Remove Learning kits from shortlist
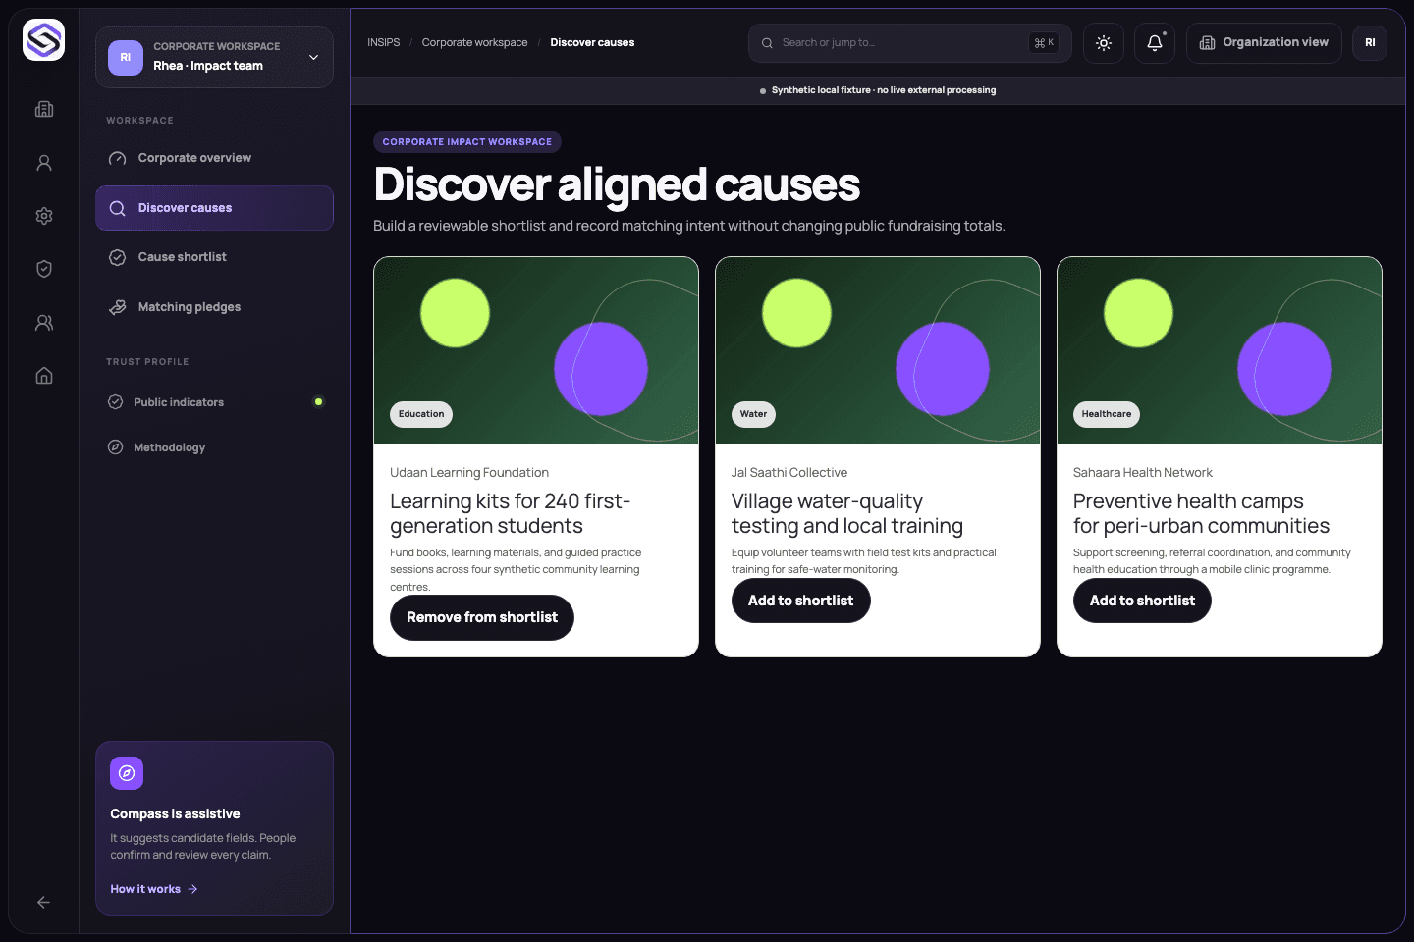1414x942 pixels. [x=482, y=617]
